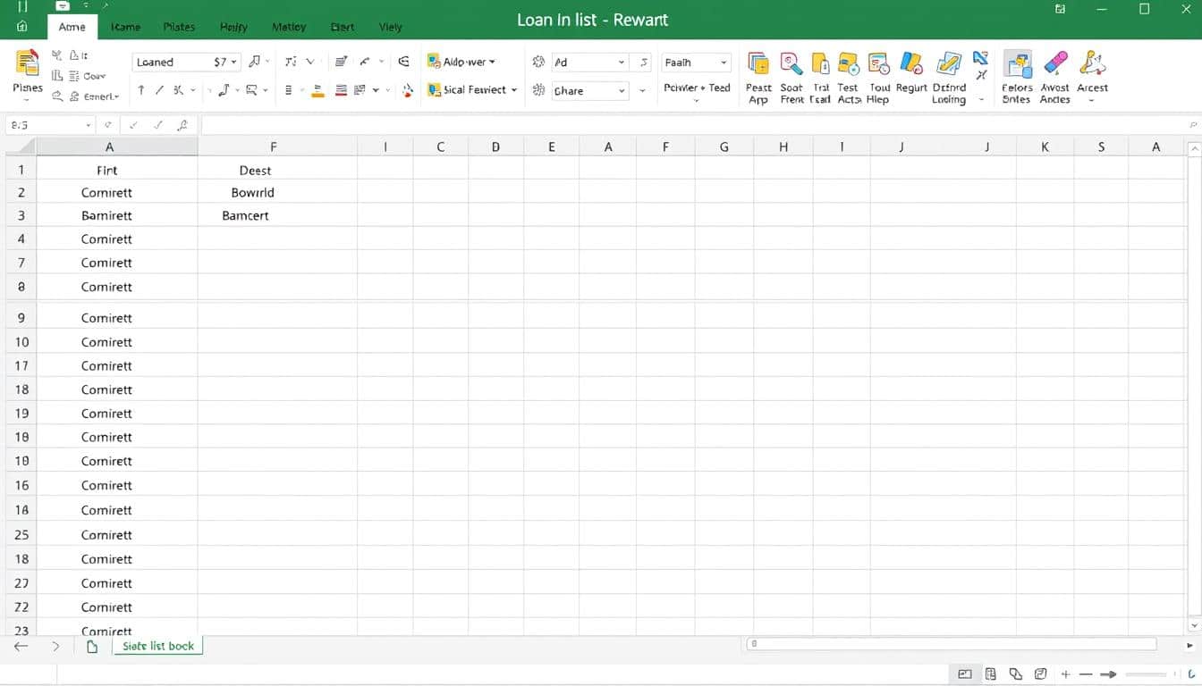
Task: Click the Toul Hlep ribbon icon
Action: (x=879, y=63)
